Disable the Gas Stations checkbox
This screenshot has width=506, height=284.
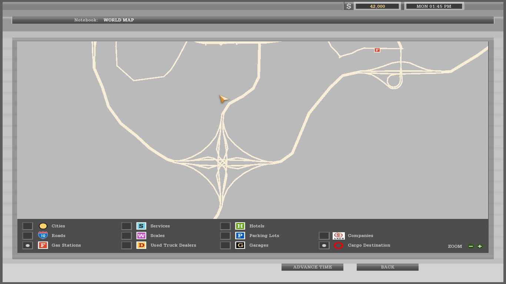[x=27, y=245]
